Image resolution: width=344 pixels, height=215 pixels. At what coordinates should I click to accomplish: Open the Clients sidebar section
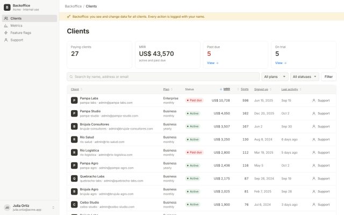(x=30, y=18)
